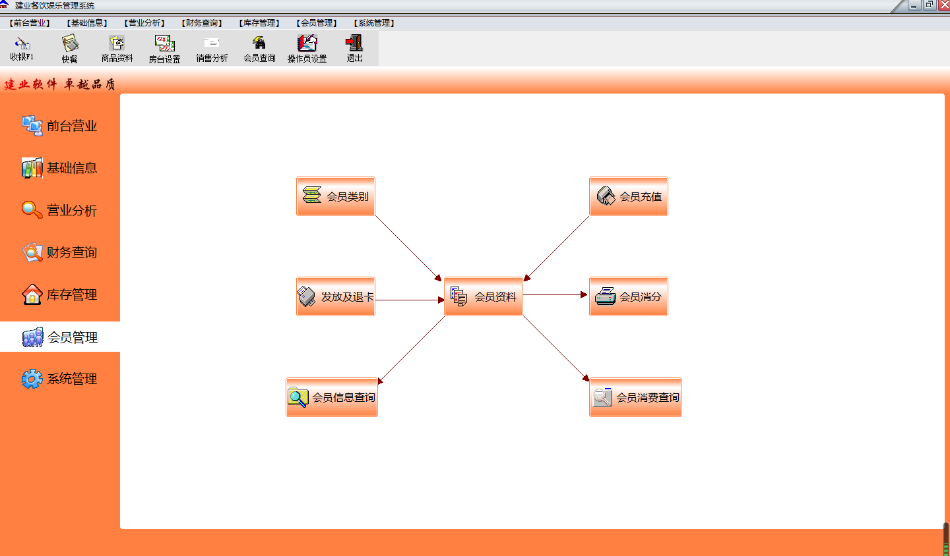
Task: Open the 会员消分 points redemption module
Action: pyautogui.click(x=629, y=296)
